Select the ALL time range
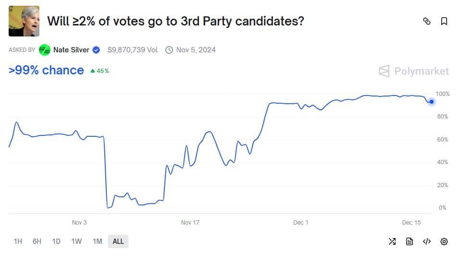The height and width of the screenshot is (263, 460). [x=118, y=241]
